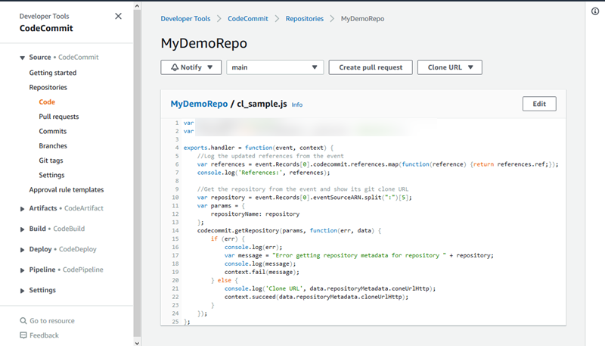Click the Developer Tools breadcrumb link
The width and height of the screenshot is (605, 346).
[185, 18]
